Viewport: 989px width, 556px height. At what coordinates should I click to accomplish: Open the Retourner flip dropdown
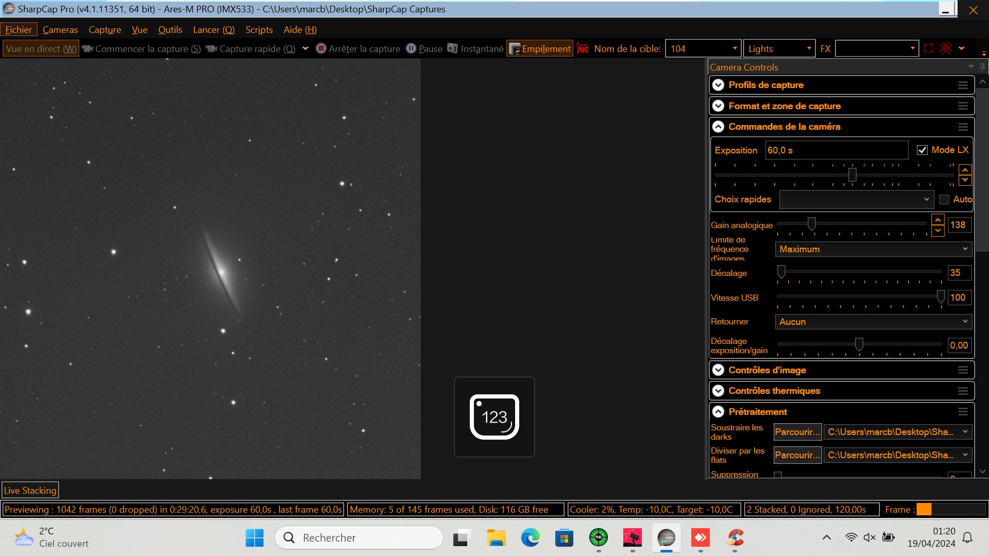tap(873, 321)
